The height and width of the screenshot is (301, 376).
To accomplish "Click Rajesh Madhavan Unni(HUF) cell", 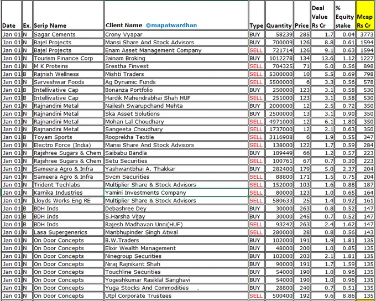I will [x=176, y=224].
